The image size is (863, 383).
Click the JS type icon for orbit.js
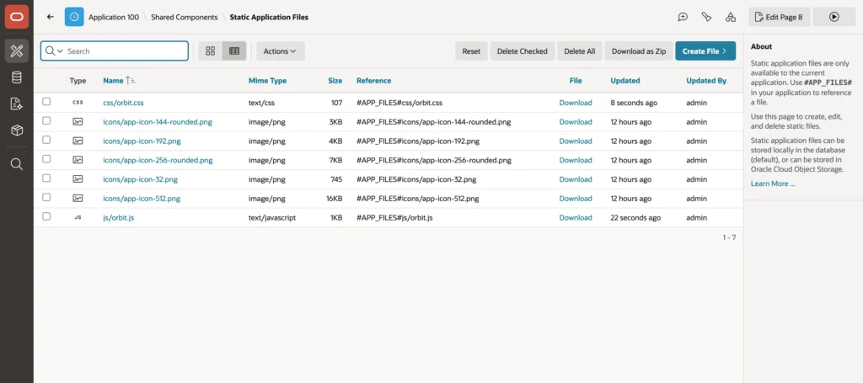pyautogui.click(x=78, y=218)
